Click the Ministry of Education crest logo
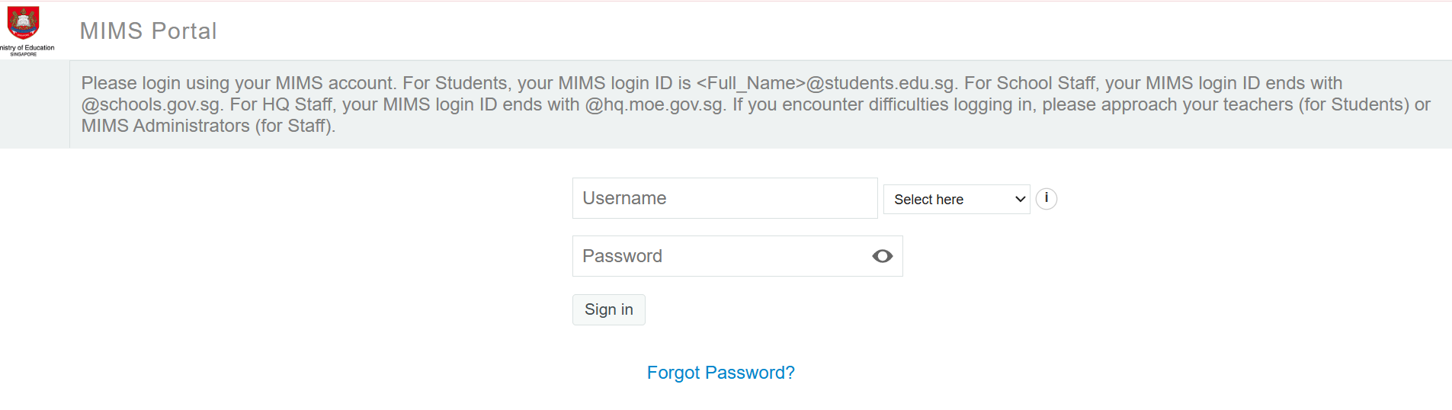 point(23,23)
